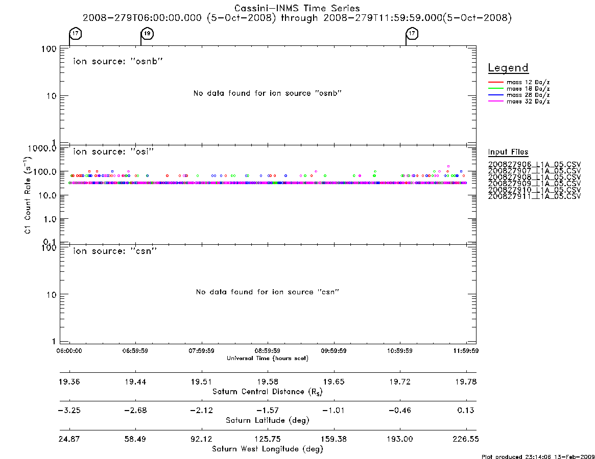Click the 226.55 west longitude value
This screenshot has height=459, width=595.
(x=466, y=439)
